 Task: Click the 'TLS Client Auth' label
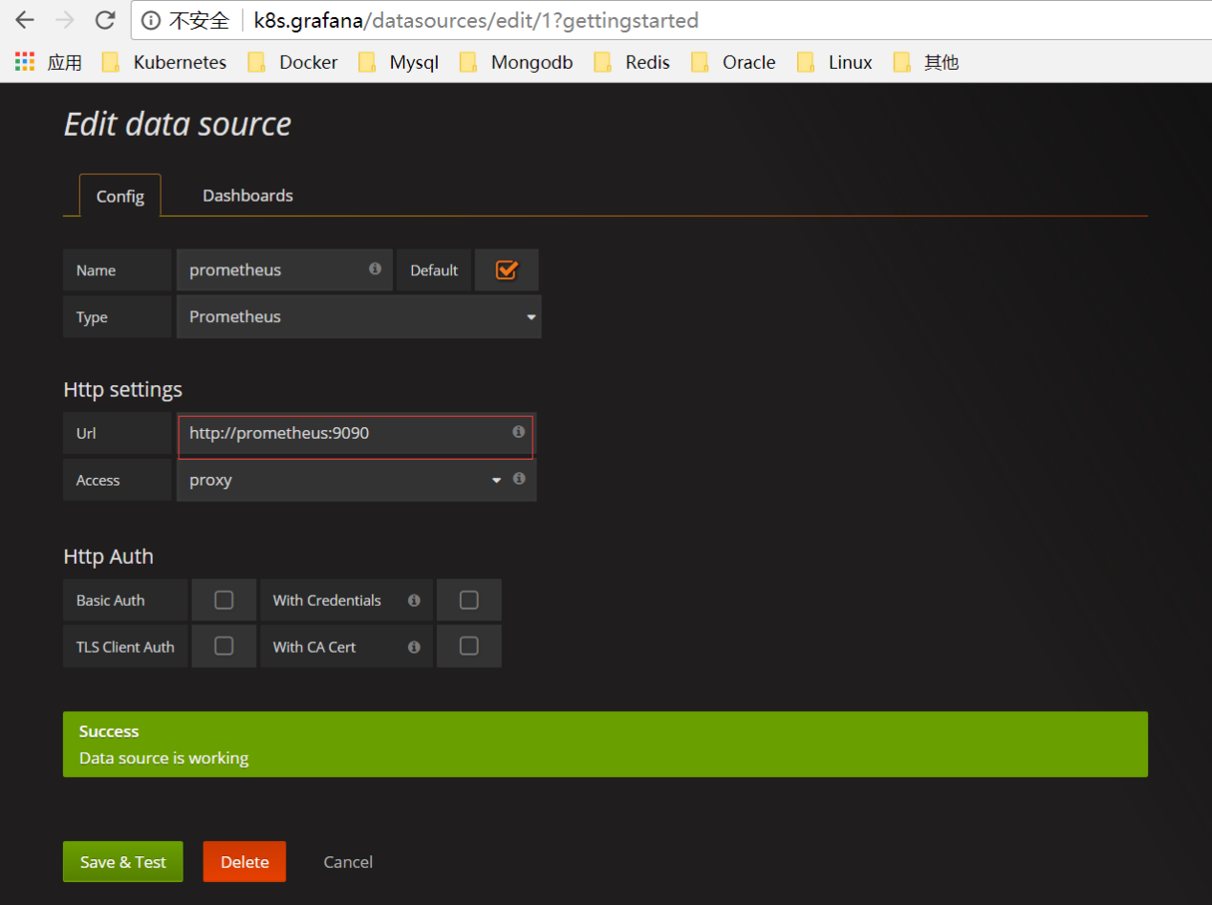pos(125,647)
